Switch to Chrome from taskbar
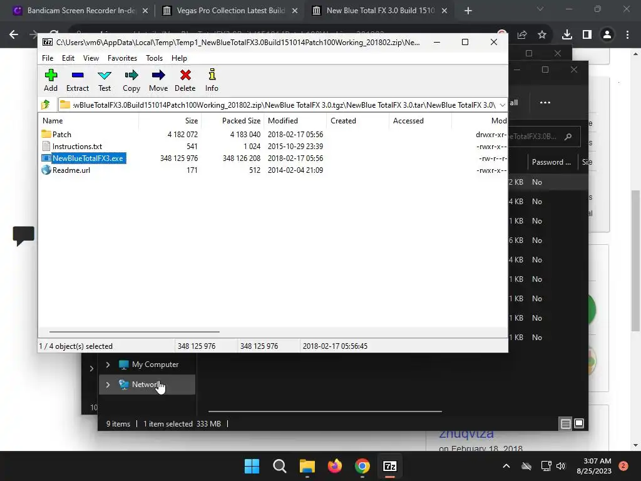Image resolution: width=641 pixels, height=481 pixels. point(362,466)
